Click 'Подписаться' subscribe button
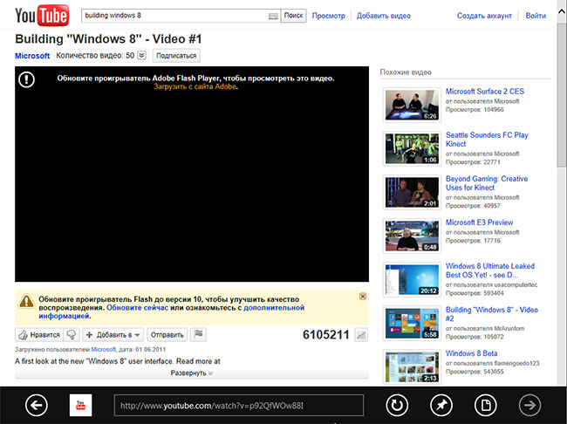 [176, 56]
